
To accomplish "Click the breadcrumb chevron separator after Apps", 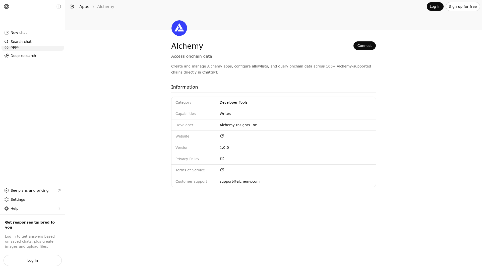I will point(93,7).
